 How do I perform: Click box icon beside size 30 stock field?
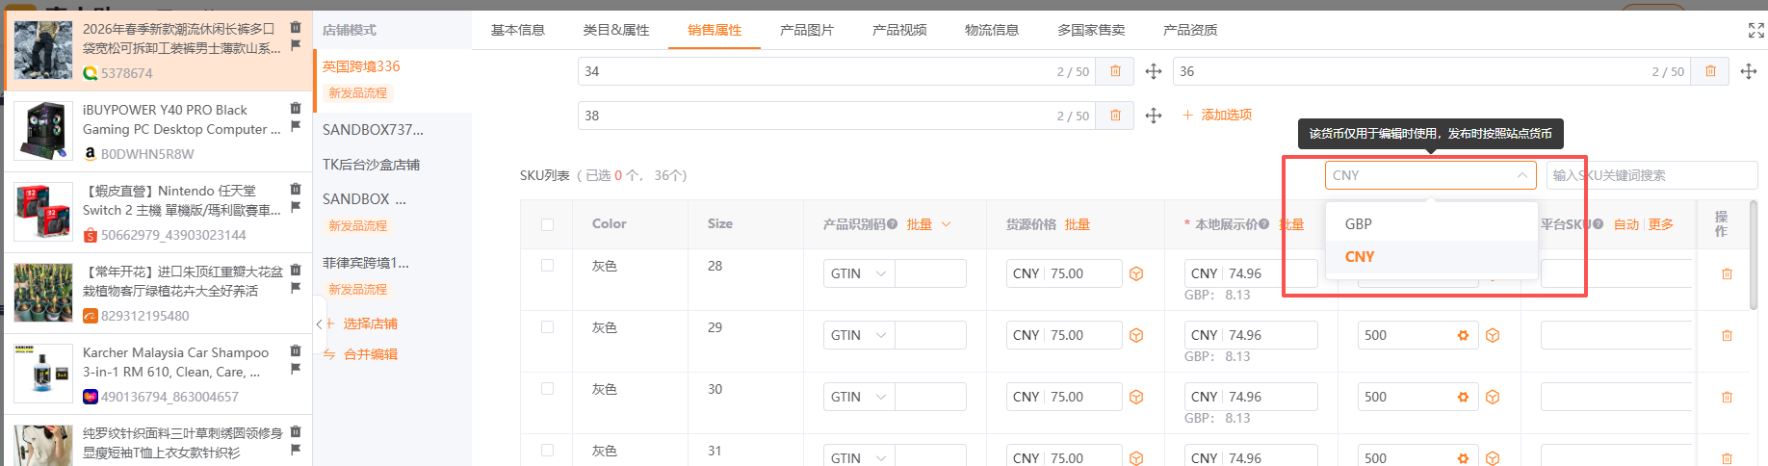pos(1493,397)
